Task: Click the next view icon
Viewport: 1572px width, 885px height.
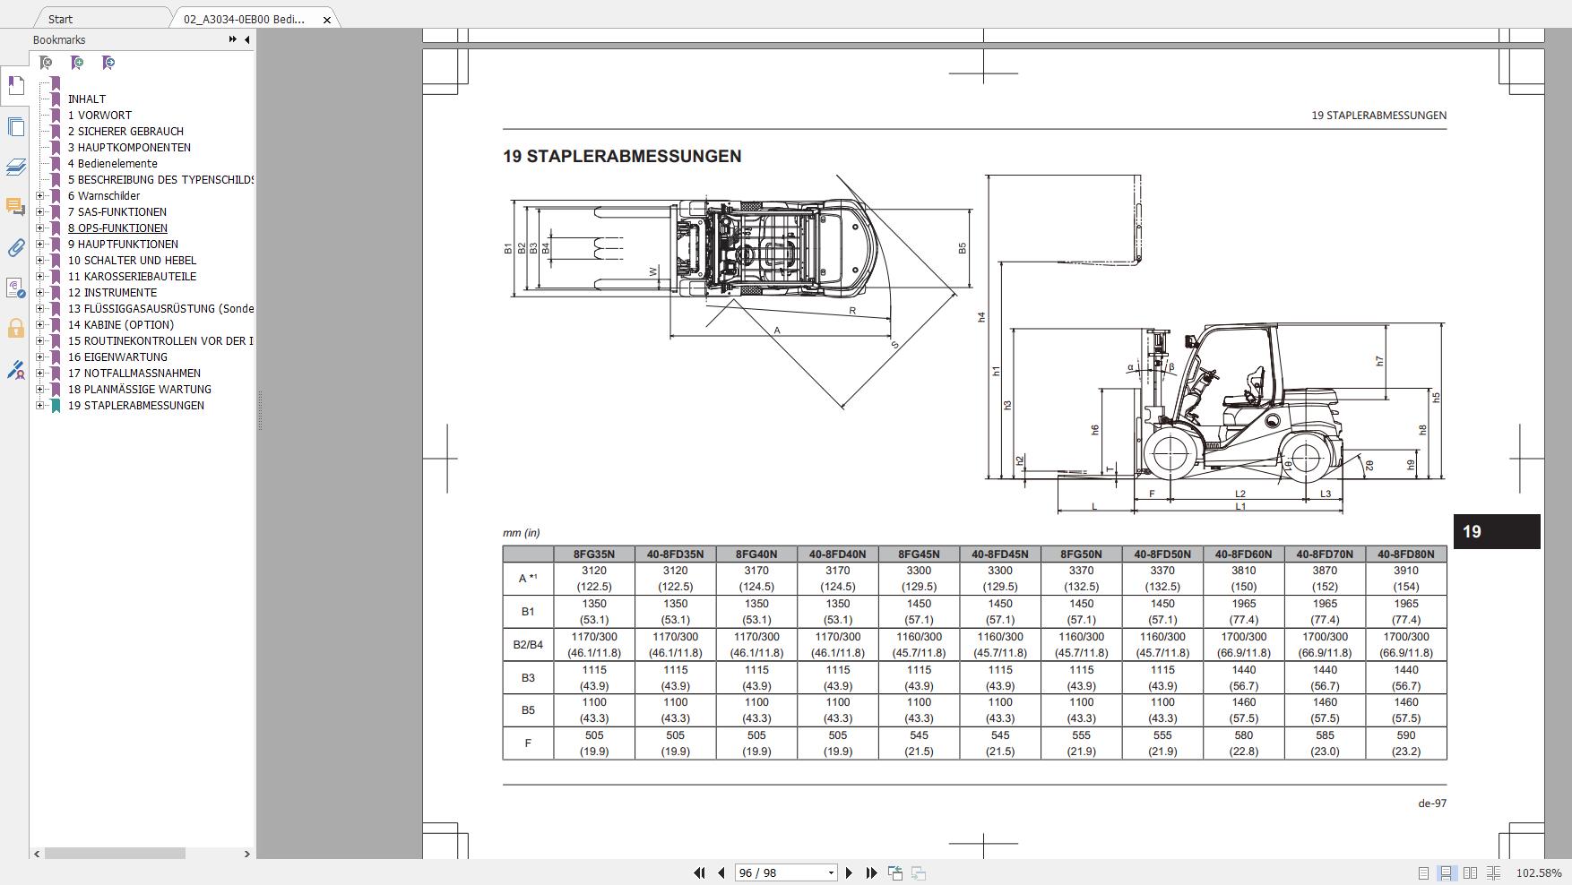Action: (x=918, y=872)
